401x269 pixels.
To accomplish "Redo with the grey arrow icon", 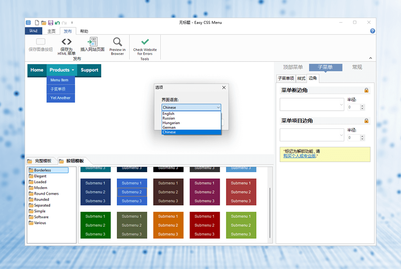I will (x=64, y=23).
